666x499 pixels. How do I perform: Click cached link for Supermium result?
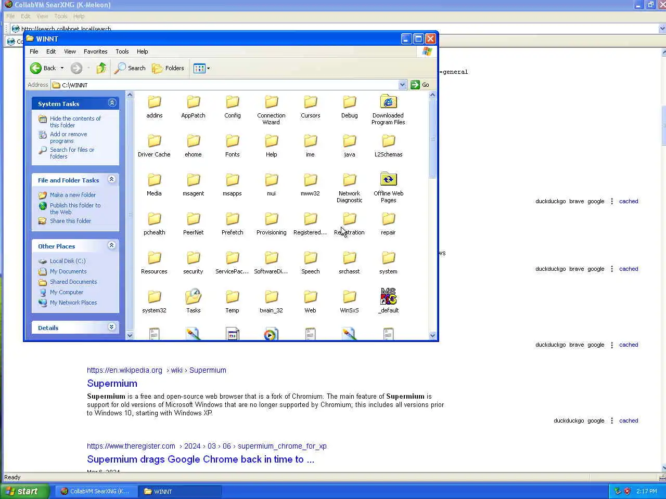[629, 421]
